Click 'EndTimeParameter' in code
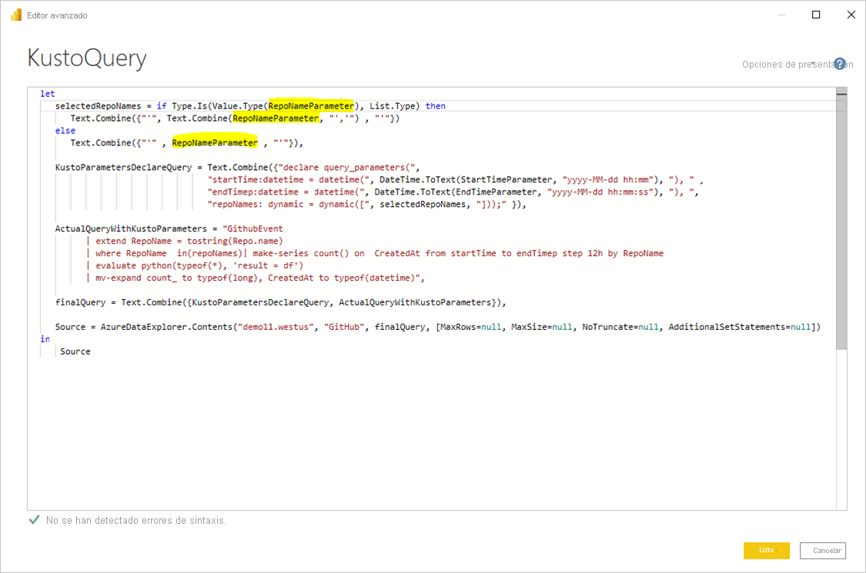Image resolution: width=866 pixels, height=573 pixels. [x=496, y=192]
